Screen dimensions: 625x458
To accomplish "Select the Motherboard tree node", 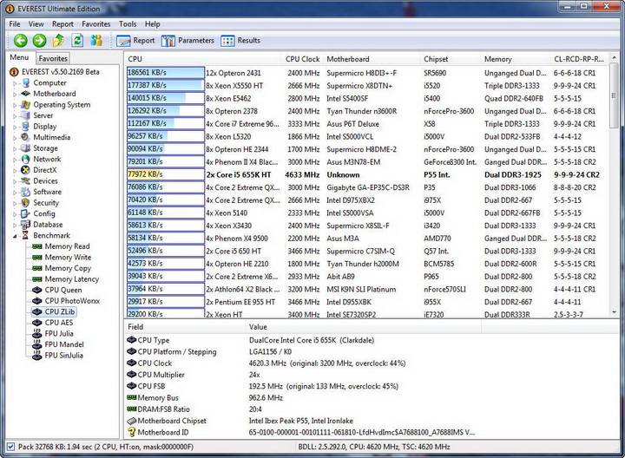I will (x=54, y=94).
